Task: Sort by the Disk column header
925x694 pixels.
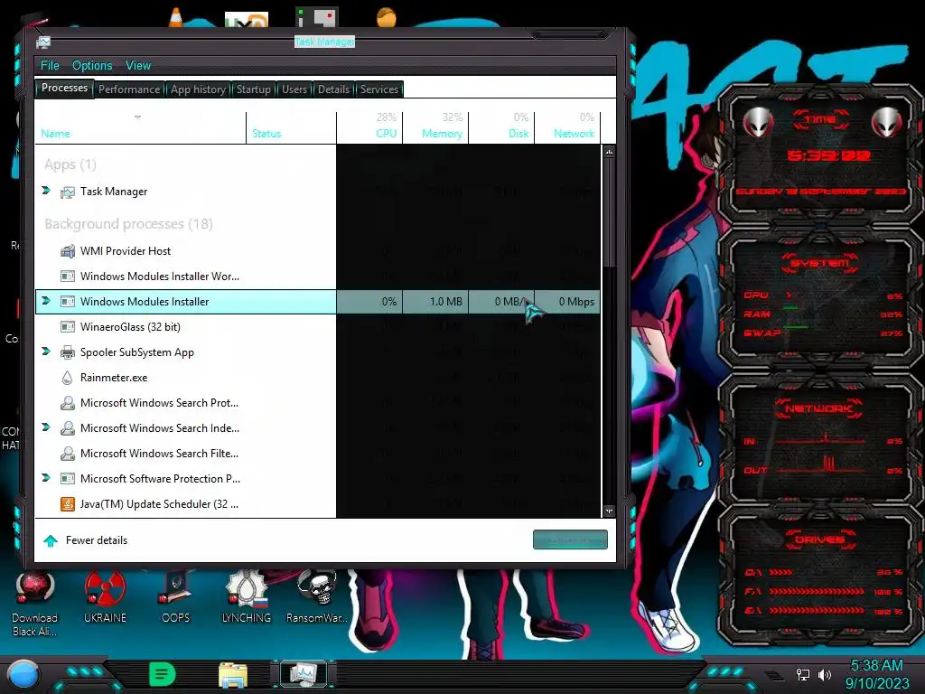Action: click(502, 127)
